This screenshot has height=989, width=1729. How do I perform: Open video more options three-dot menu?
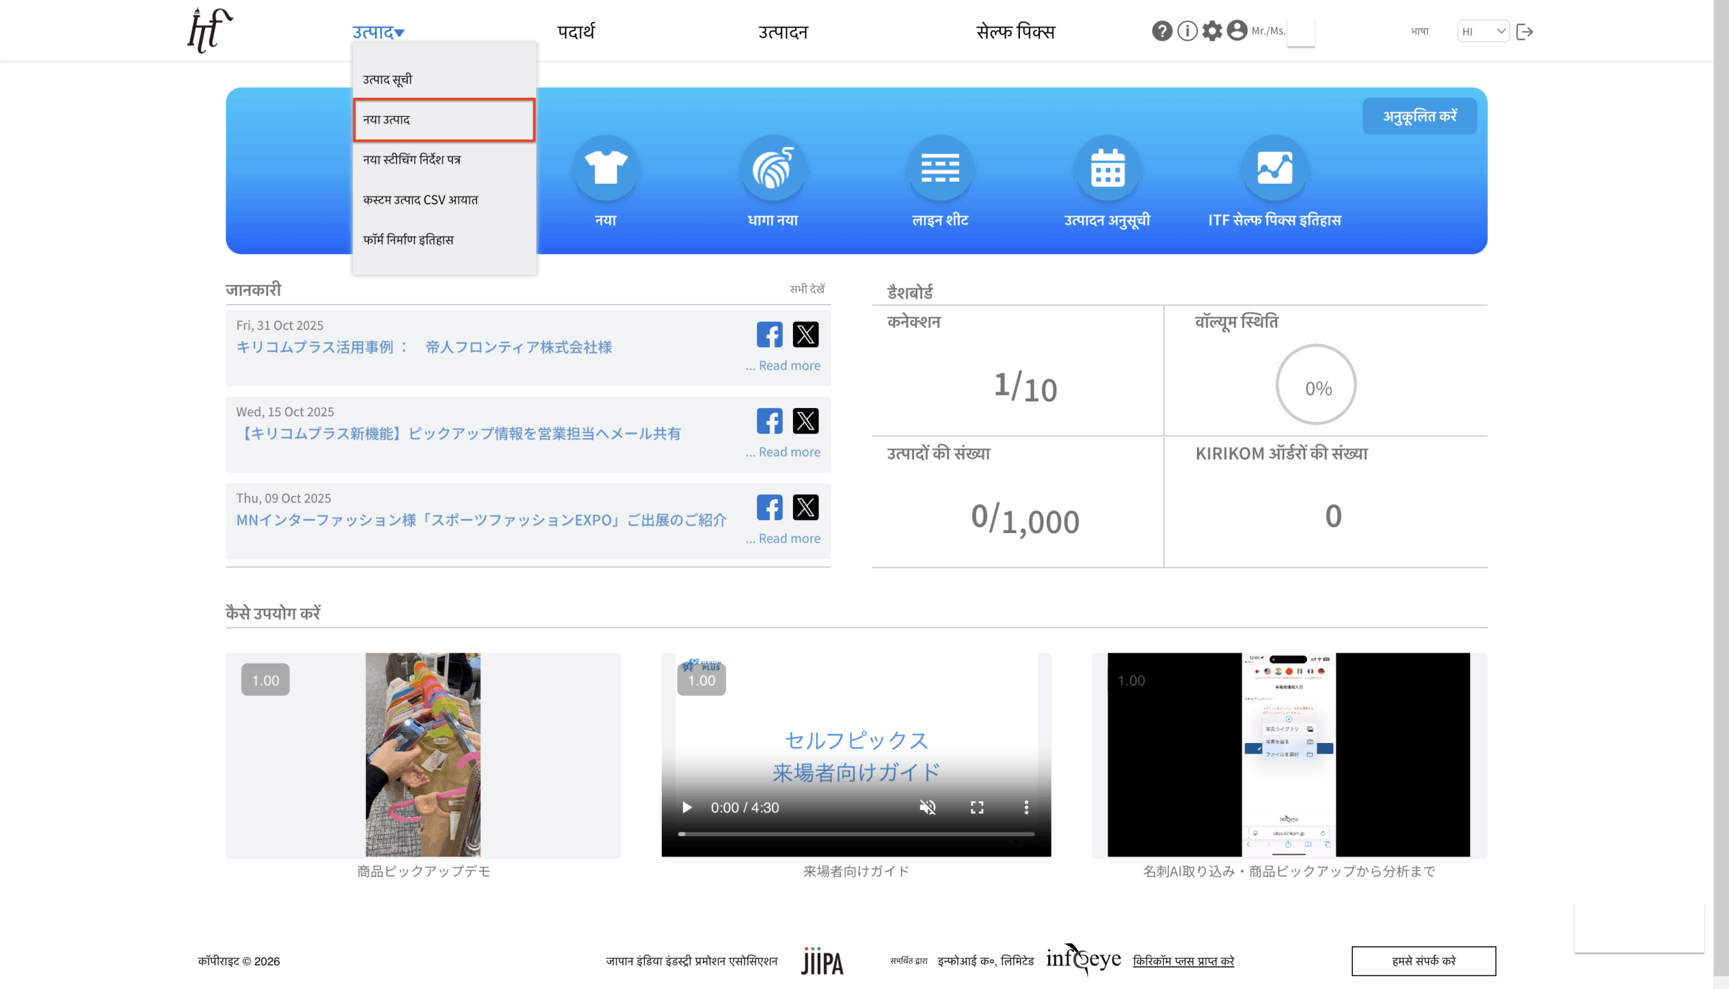(x=1026, y=807)
